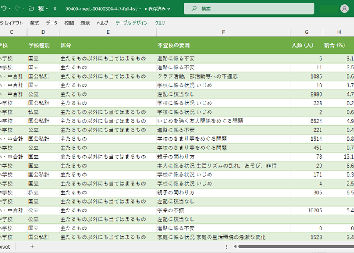Select cell 家庭の生活環境の急激な変化

(223, 237)
